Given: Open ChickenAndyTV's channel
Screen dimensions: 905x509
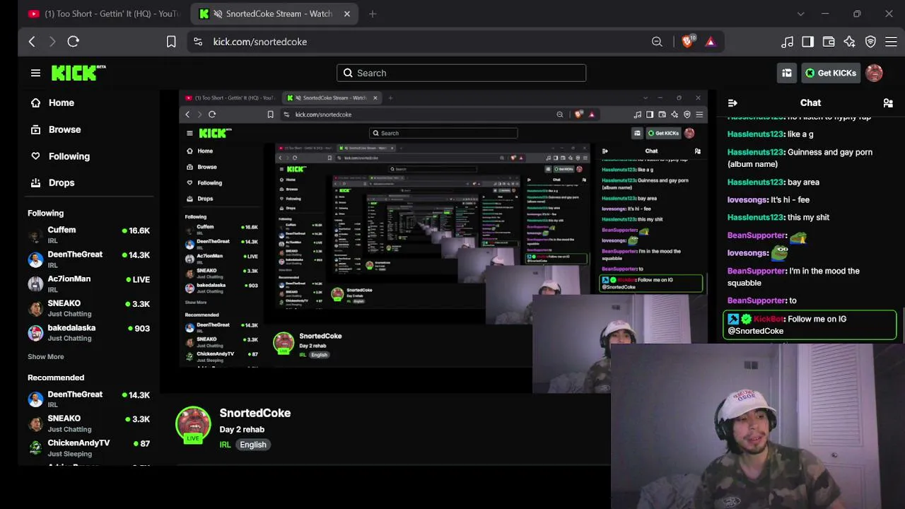Looking at the screenshot, I should (x=88, y=447).
